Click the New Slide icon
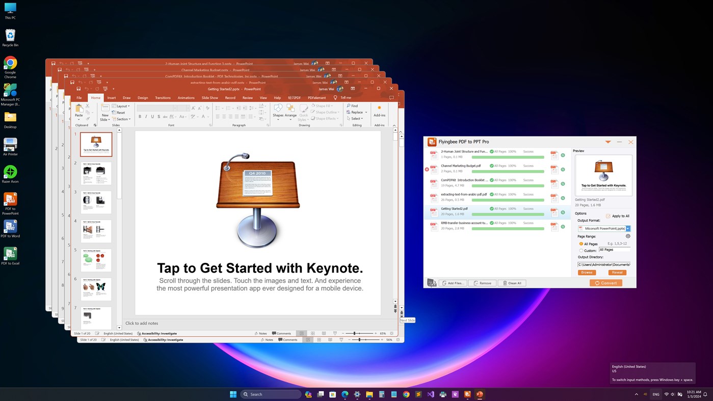Viewport: 713px width, 401px height. (105, 109)
